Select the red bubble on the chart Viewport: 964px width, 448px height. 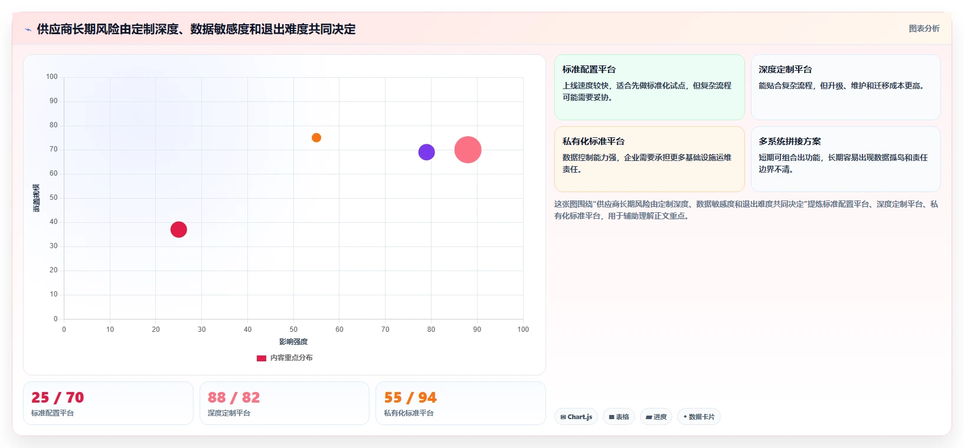coord(179,229)
